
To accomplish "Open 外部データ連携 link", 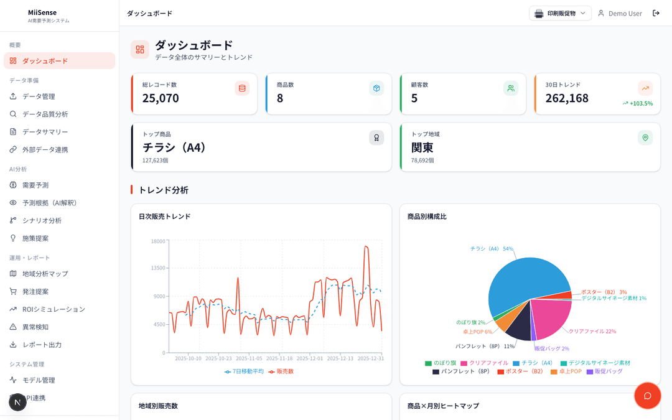I will click(x=60, y=149).
